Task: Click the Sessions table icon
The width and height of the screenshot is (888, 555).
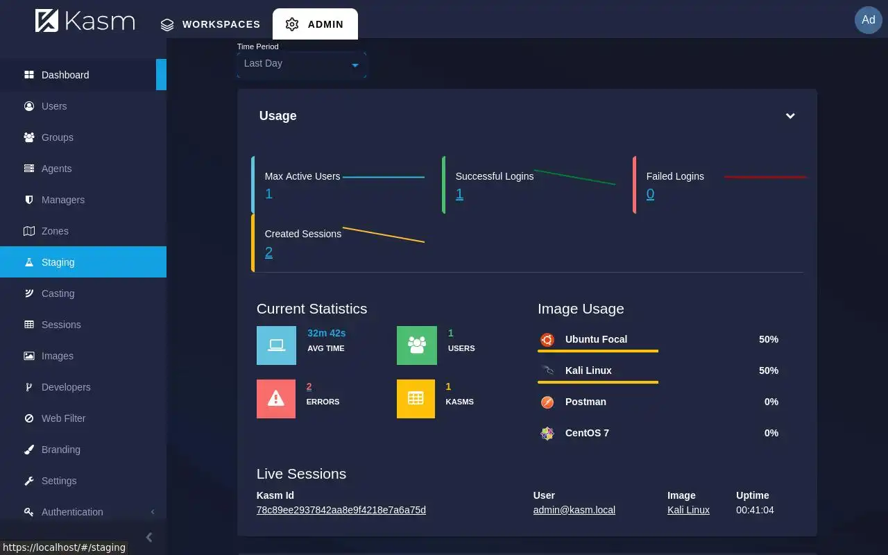Action: coord(29,325)
